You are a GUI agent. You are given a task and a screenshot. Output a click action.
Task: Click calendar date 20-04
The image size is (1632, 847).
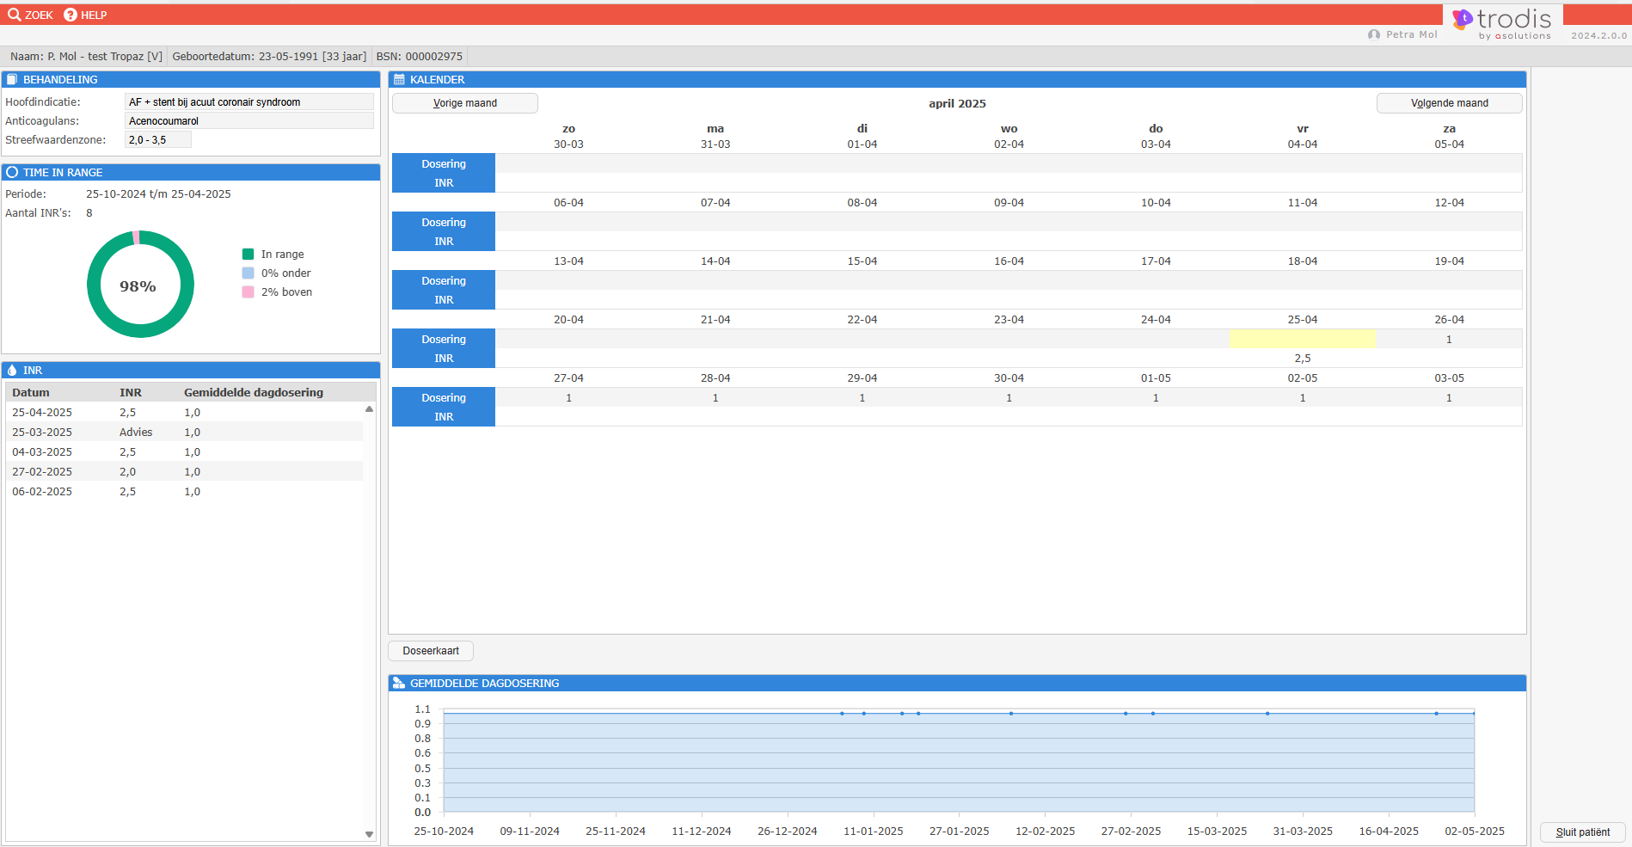[568, 319]
